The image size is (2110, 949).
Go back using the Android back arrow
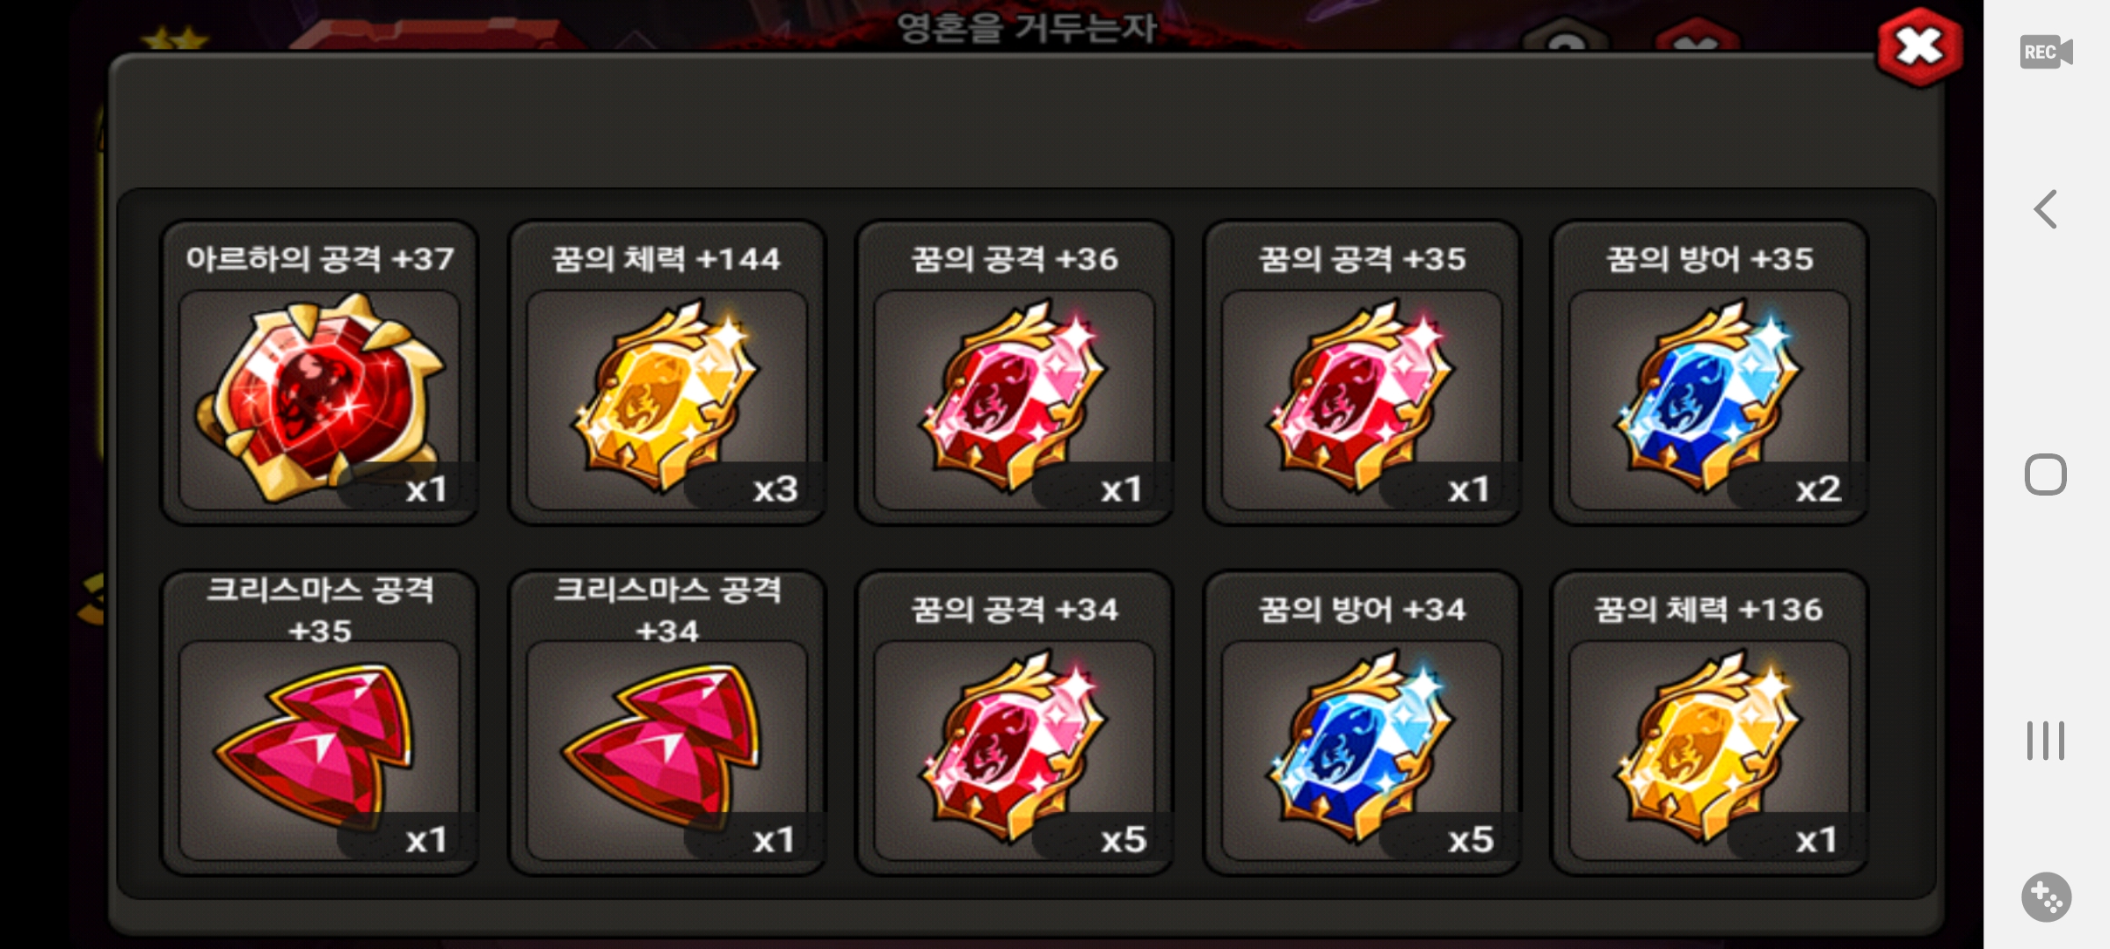click(x=2045, y=209)
